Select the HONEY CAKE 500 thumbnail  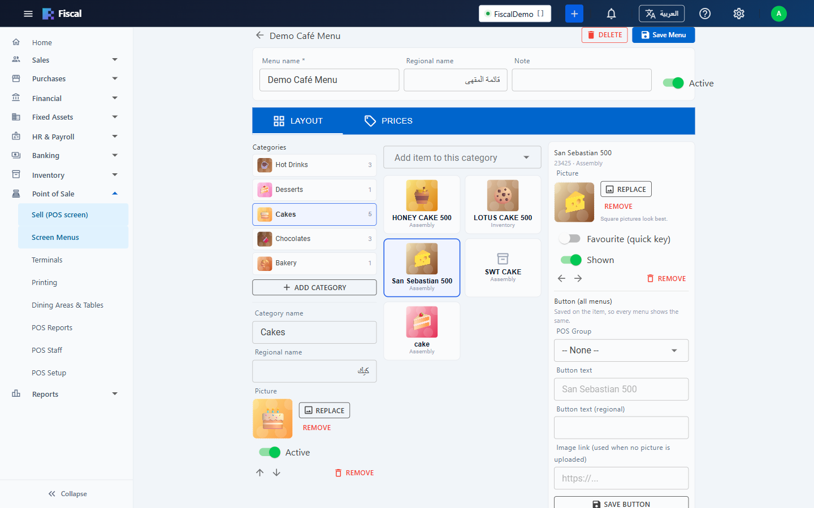coord(422,195)
